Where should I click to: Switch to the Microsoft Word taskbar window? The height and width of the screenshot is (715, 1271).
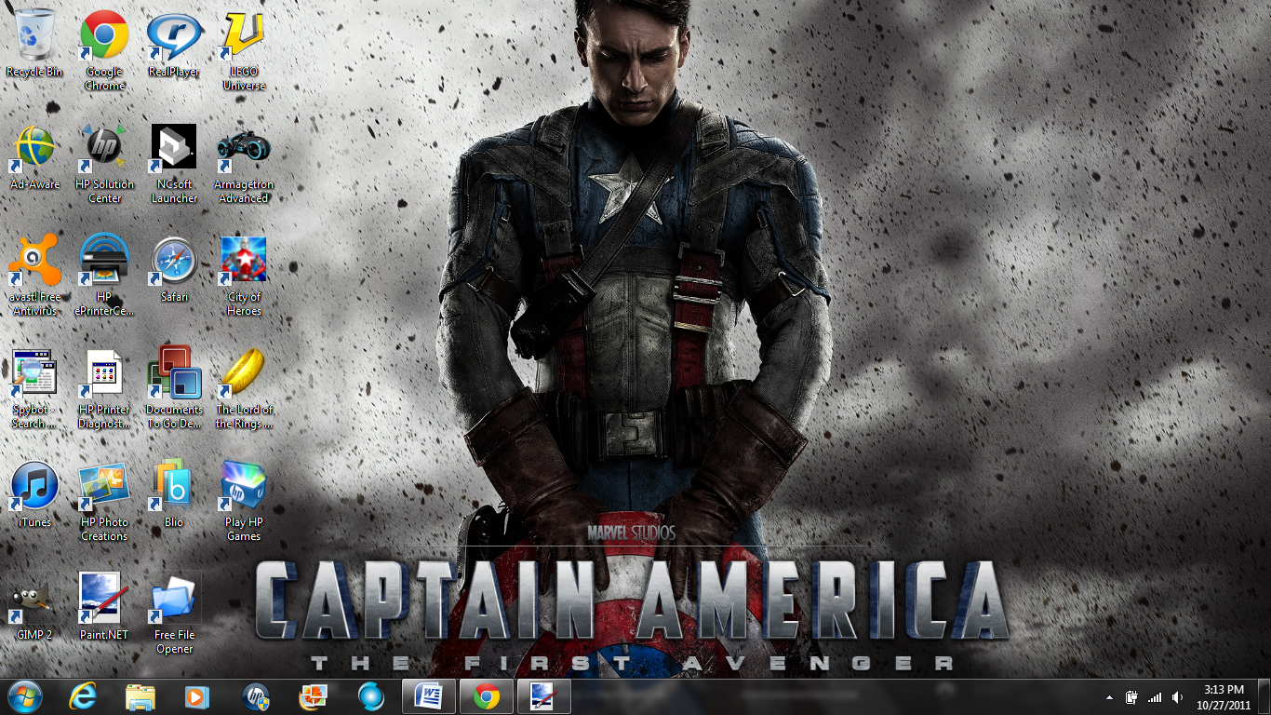click(x=430, y=695)
